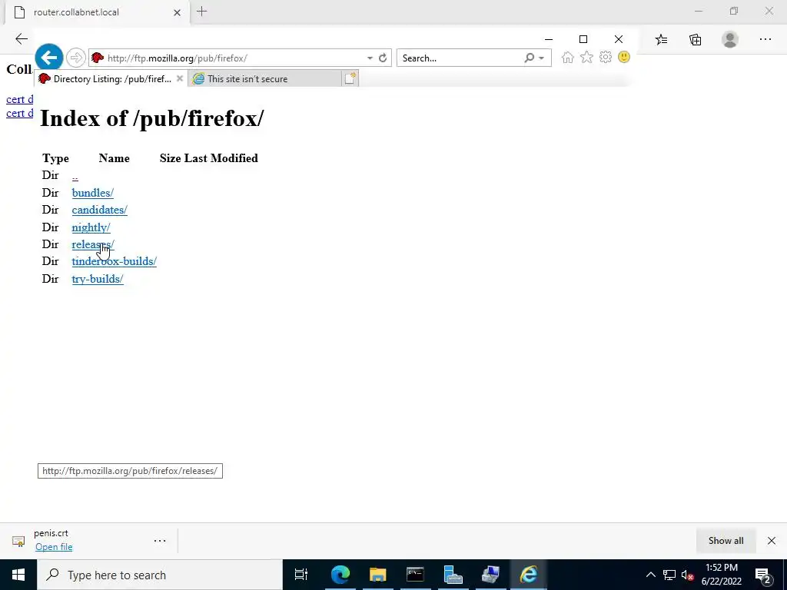Open Edge Settings and more menu
This screenshot has height=590, width=787.
pos(765,39)
